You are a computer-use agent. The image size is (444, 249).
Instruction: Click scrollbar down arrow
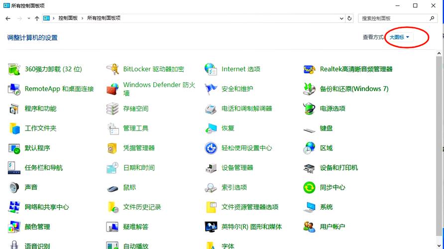pyautogui.click(x=439, y=246)
